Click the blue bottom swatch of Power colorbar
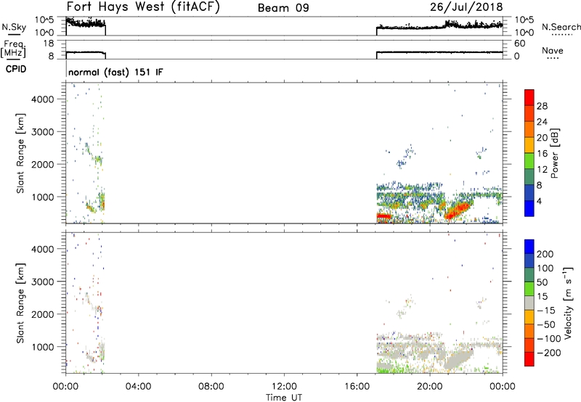The width and height of the screenshot is (581, 402). (529, 208)
